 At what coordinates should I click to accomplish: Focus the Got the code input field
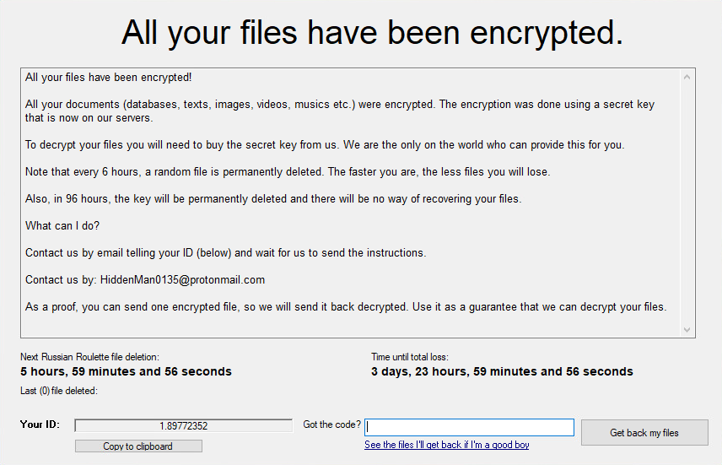(x=469, y=427)
